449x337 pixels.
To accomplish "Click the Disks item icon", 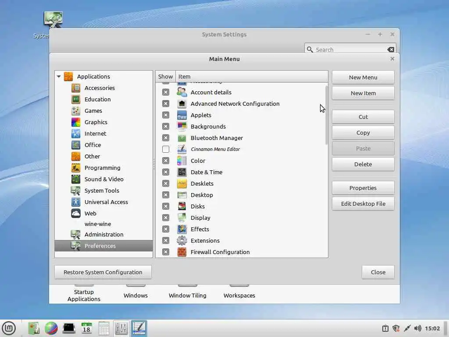I will point(182,206).
